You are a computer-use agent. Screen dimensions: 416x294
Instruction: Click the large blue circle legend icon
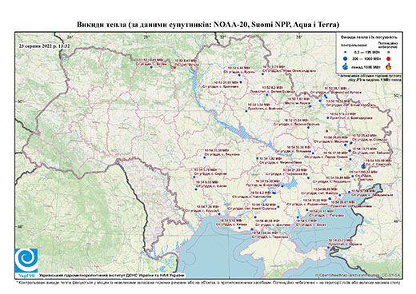(345, 58)
